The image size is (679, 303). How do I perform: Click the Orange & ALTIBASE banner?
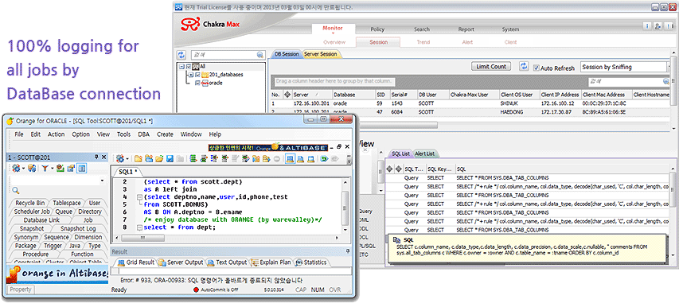[x=268, y=148]
